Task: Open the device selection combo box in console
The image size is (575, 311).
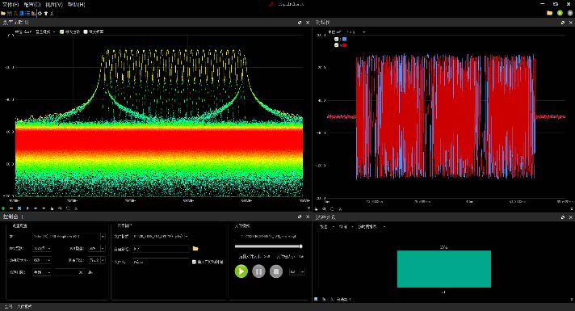Action: click(69, 237)
